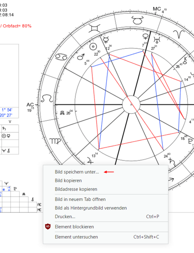Click the Uranus glyph near 27°31
194x253 pixels.
tap(157, 40)
